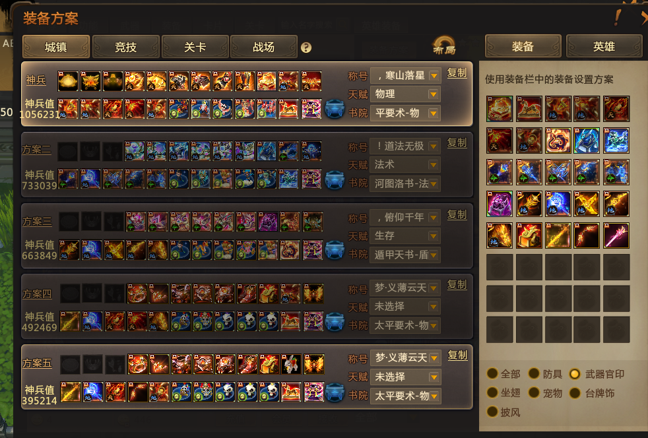The height and width of the screenshot is (438, 648).
Task: Click the question mark help icon
Action: 306,47
